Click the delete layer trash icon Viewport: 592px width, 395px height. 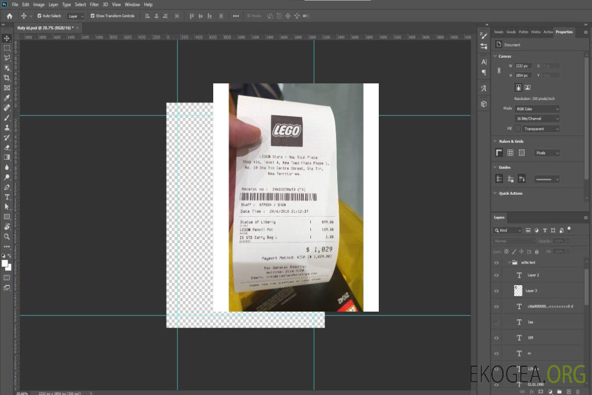[578, 392]
